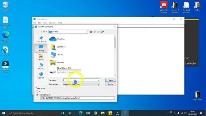Select the All export range radio button
The height and width of the screenshot is (116, 206).
pyautogui.click(x=37, y=92)
